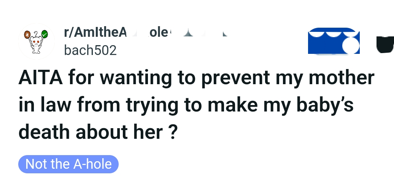
Task: Tap the dark overflow icon at far right
Action: point(384,44)
